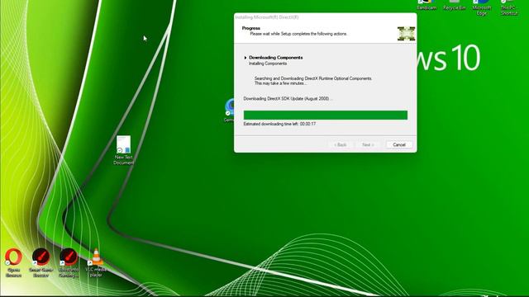The height and width of the screenshot is (297, 529).
Task: Select the New Text Document file icon
Action: pos(123,150)
